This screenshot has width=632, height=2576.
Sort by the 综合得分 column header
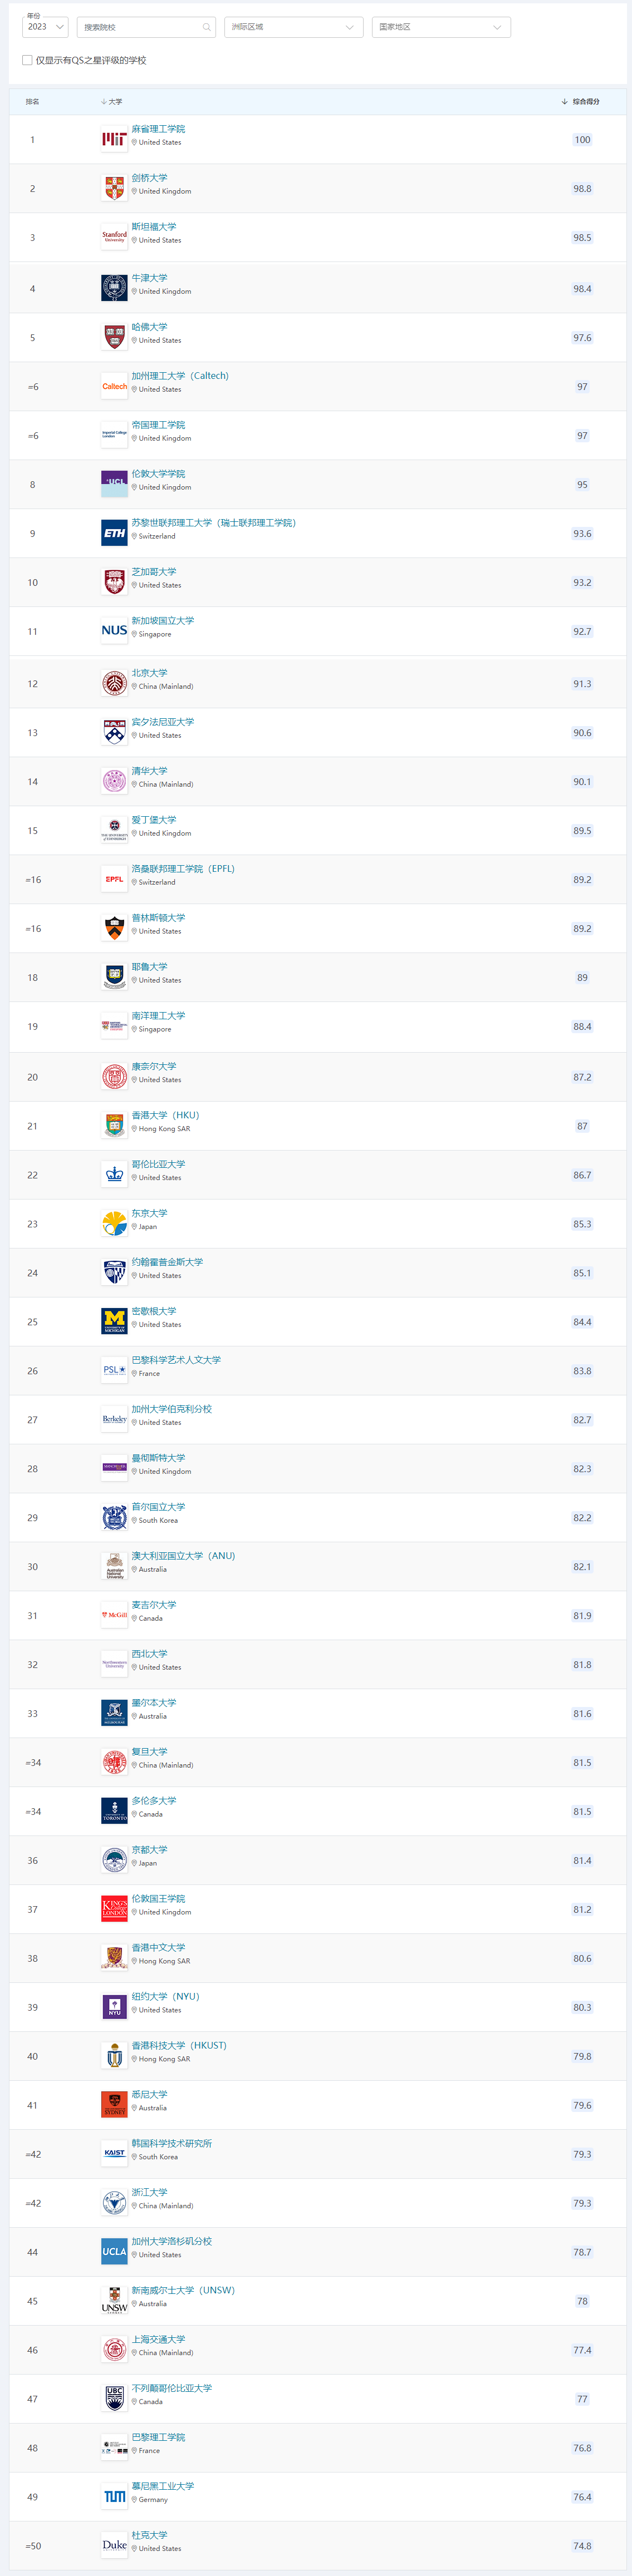tap(581, 102)
